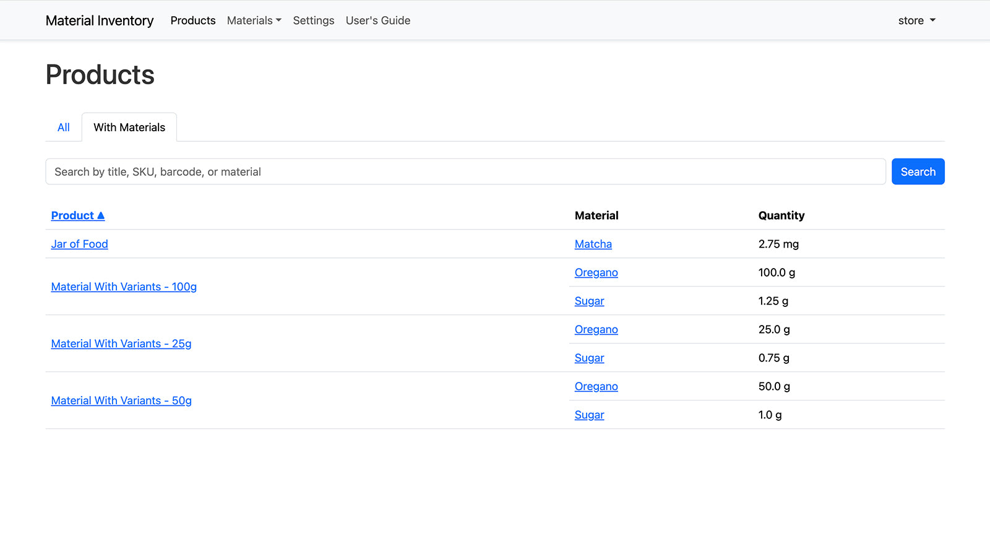Open the Products nav link

point(193,20)
